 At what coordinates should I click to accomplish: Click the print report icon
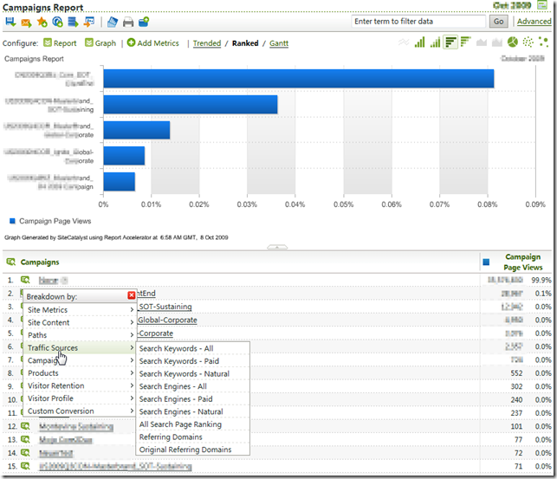pos(127,22)
